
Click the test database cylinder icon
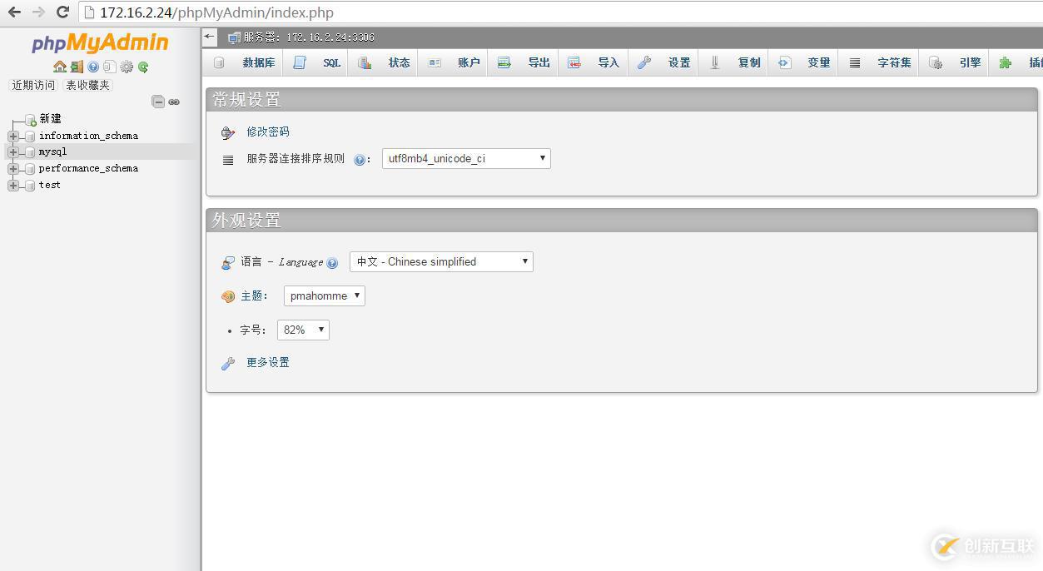29,186
